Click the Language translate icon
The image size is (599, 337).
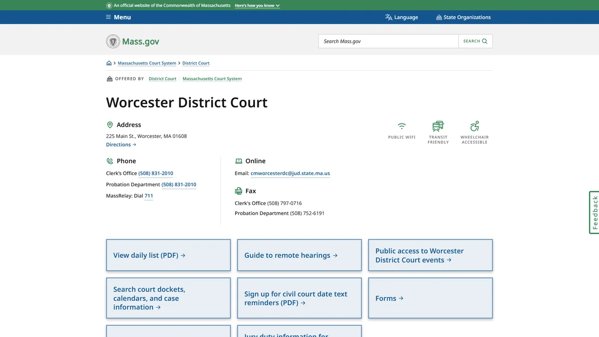[x=388, y=17]
